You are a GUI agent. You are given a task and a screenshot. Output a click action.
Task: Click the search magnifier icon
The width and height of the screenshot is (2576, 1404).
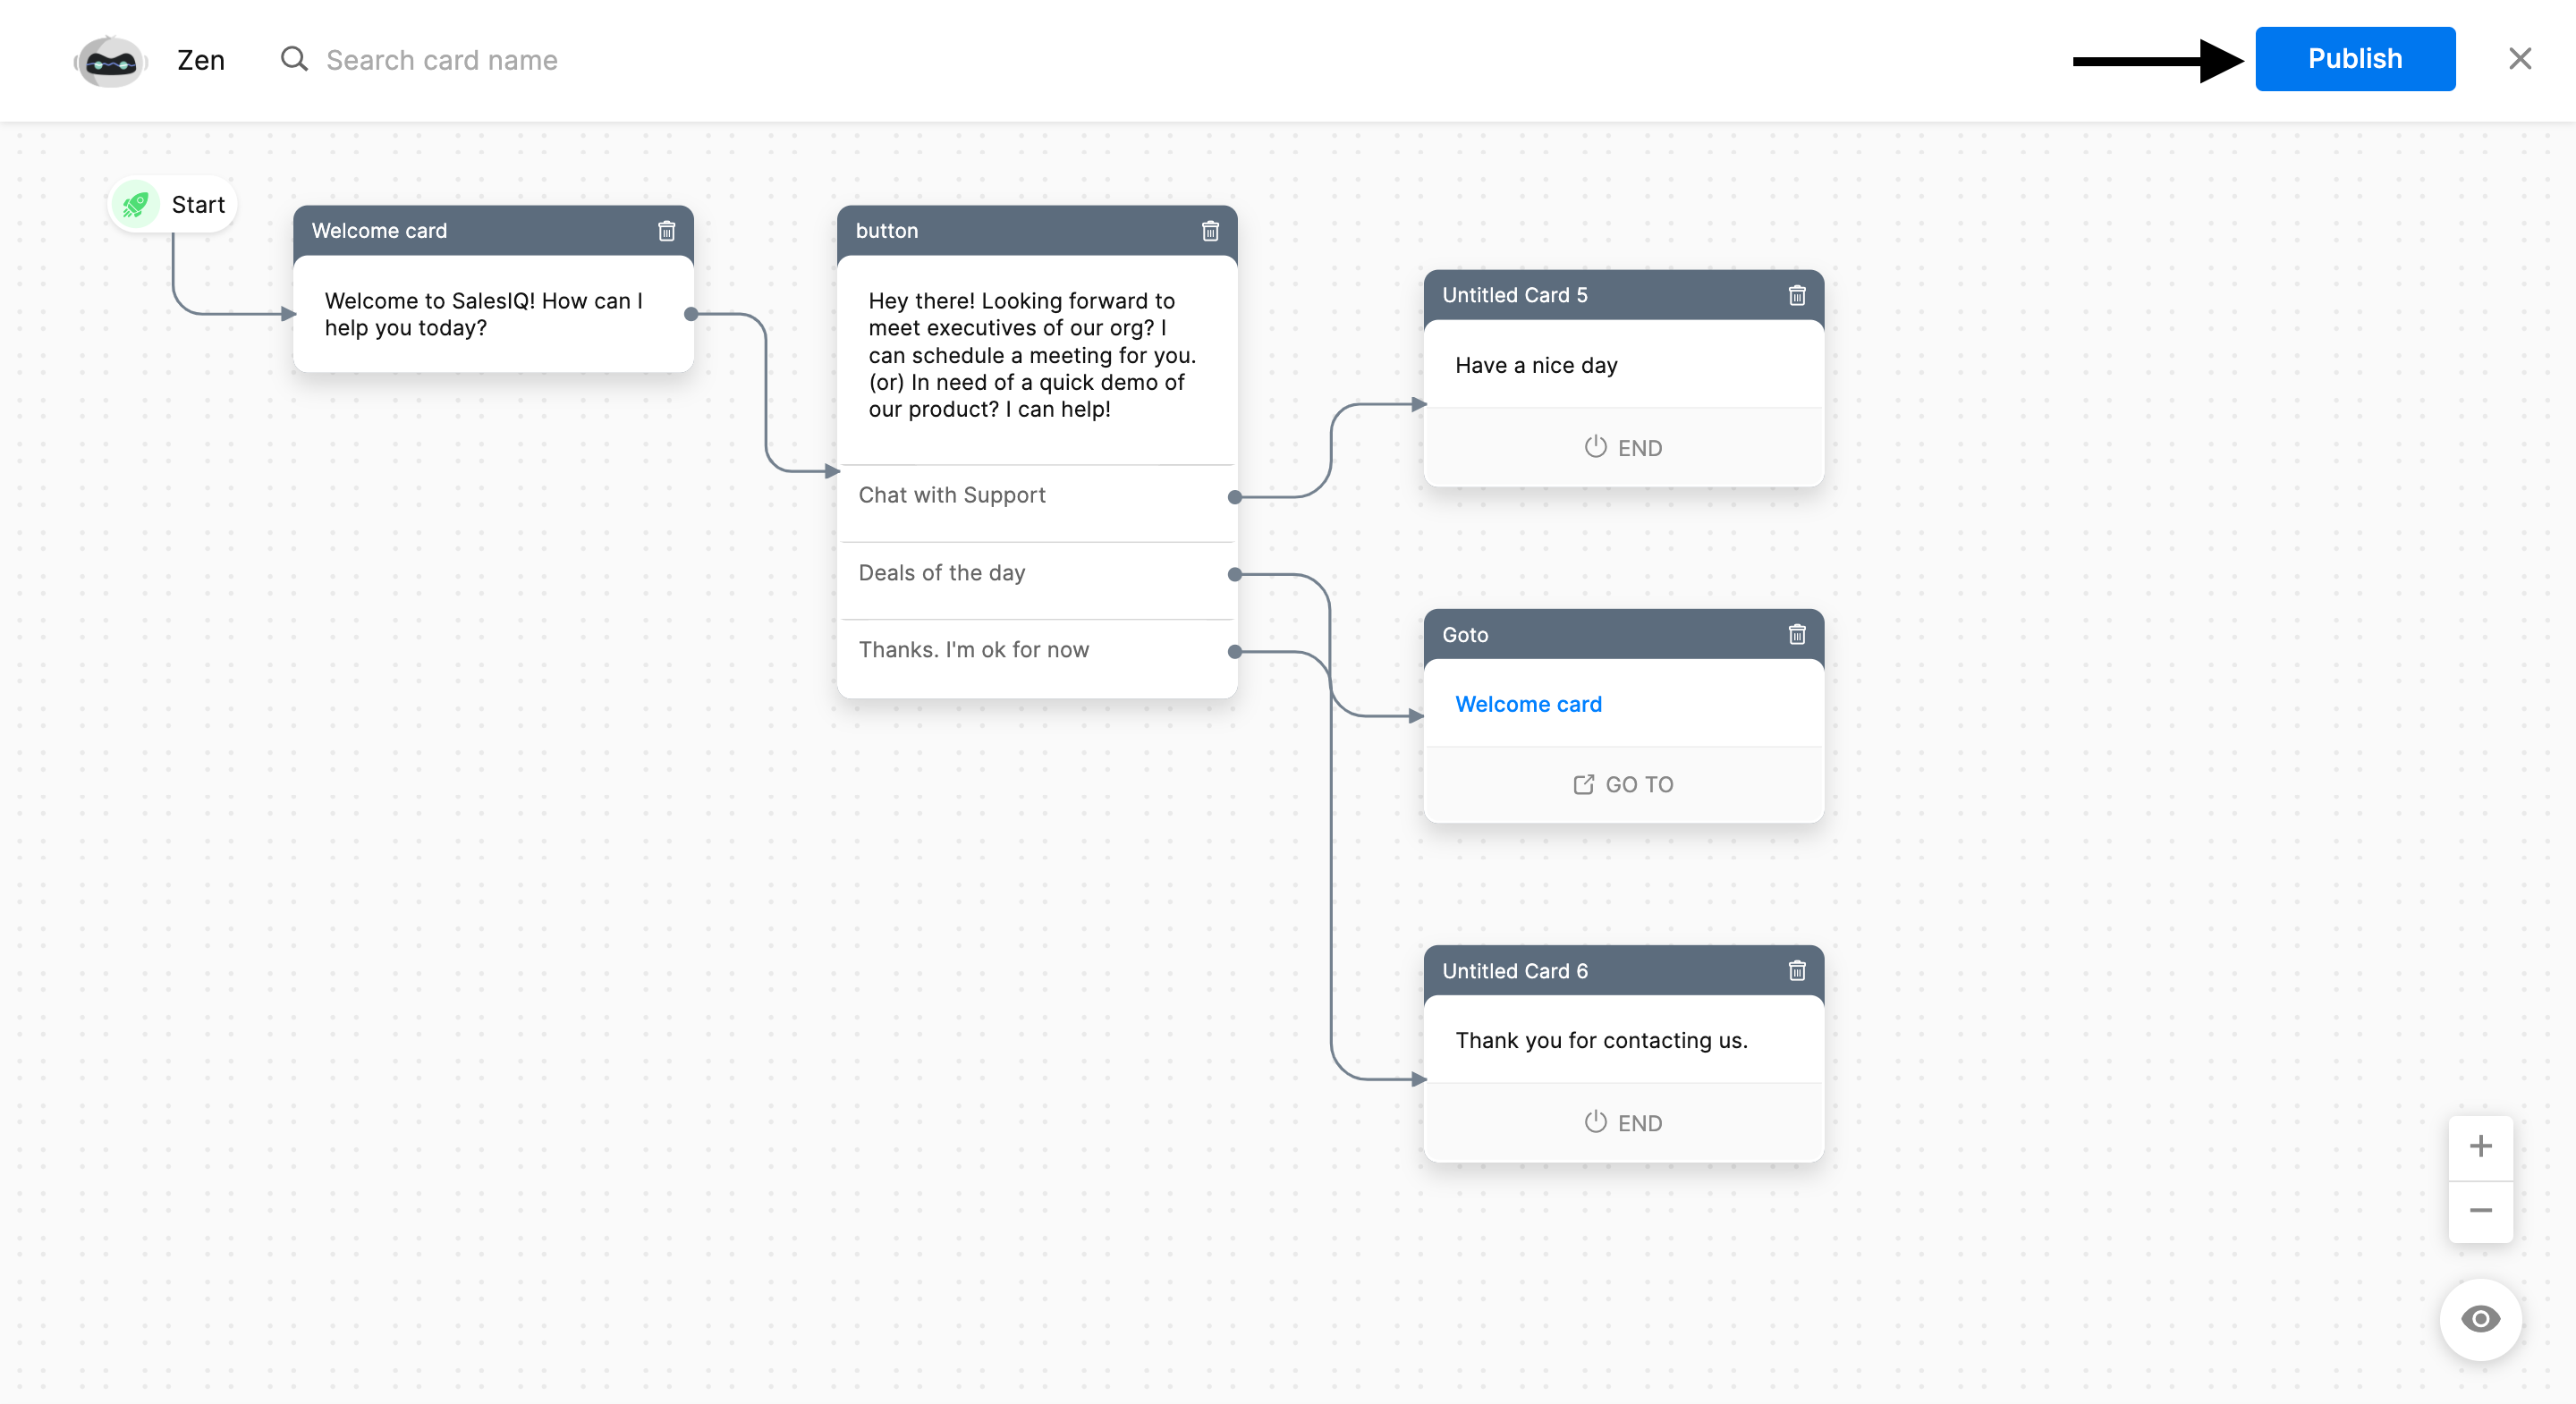pyautogui.click(x=294, y=60)
